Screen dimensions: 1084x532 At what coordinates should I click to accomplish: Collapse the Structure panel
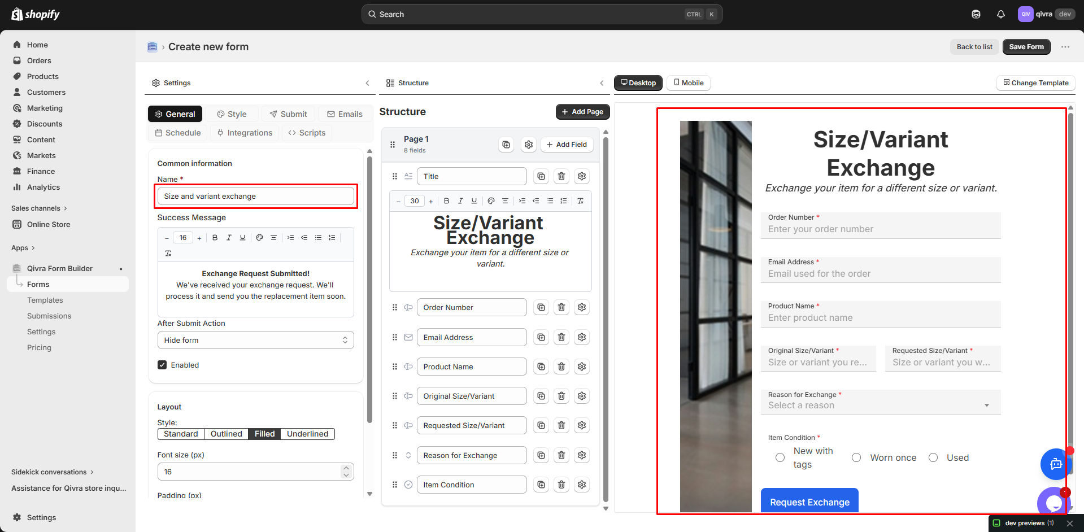(602, 83)
